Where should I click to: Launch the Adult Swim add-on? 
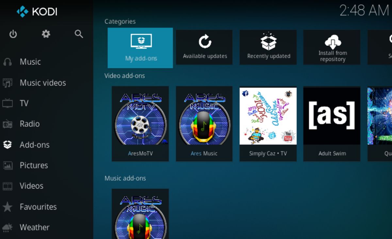(x=332, y=124)
